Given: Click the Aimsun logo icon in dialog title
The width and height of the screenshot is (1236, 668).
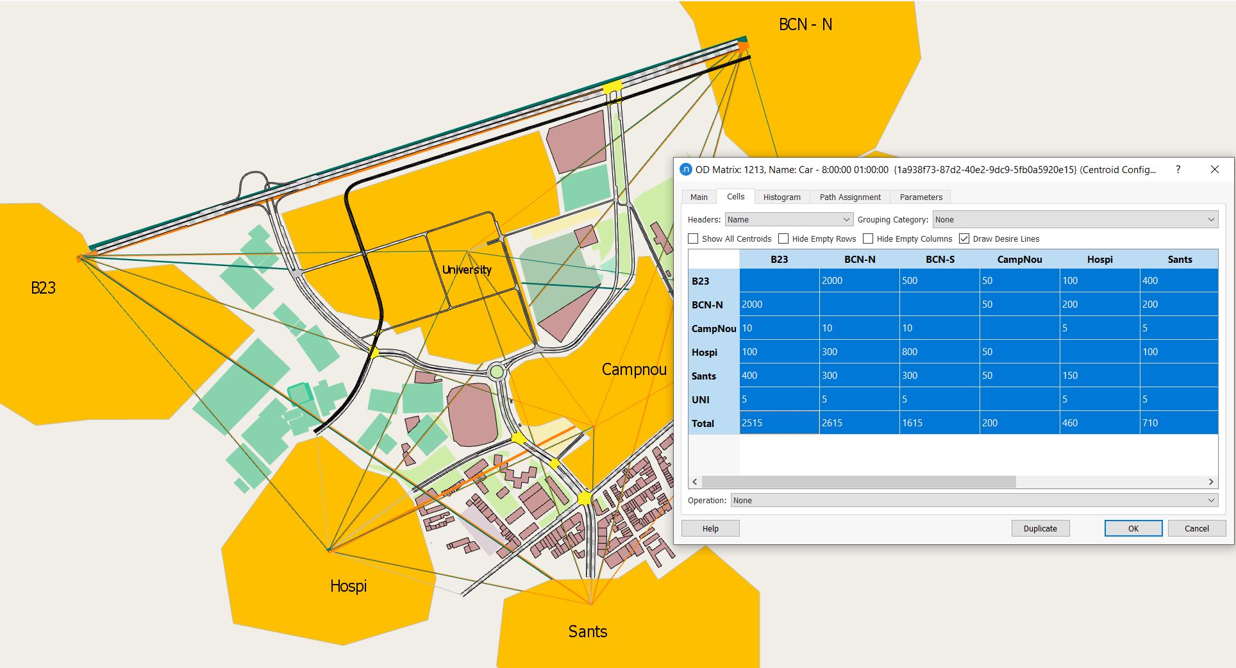Looking at the screenshot, I should click(x=685, y=169).
